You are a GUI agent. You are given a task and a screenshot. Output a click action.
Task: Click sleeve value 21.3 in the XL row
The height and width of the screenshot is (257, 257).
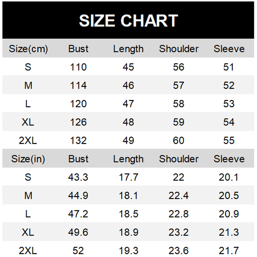[229, 232]
